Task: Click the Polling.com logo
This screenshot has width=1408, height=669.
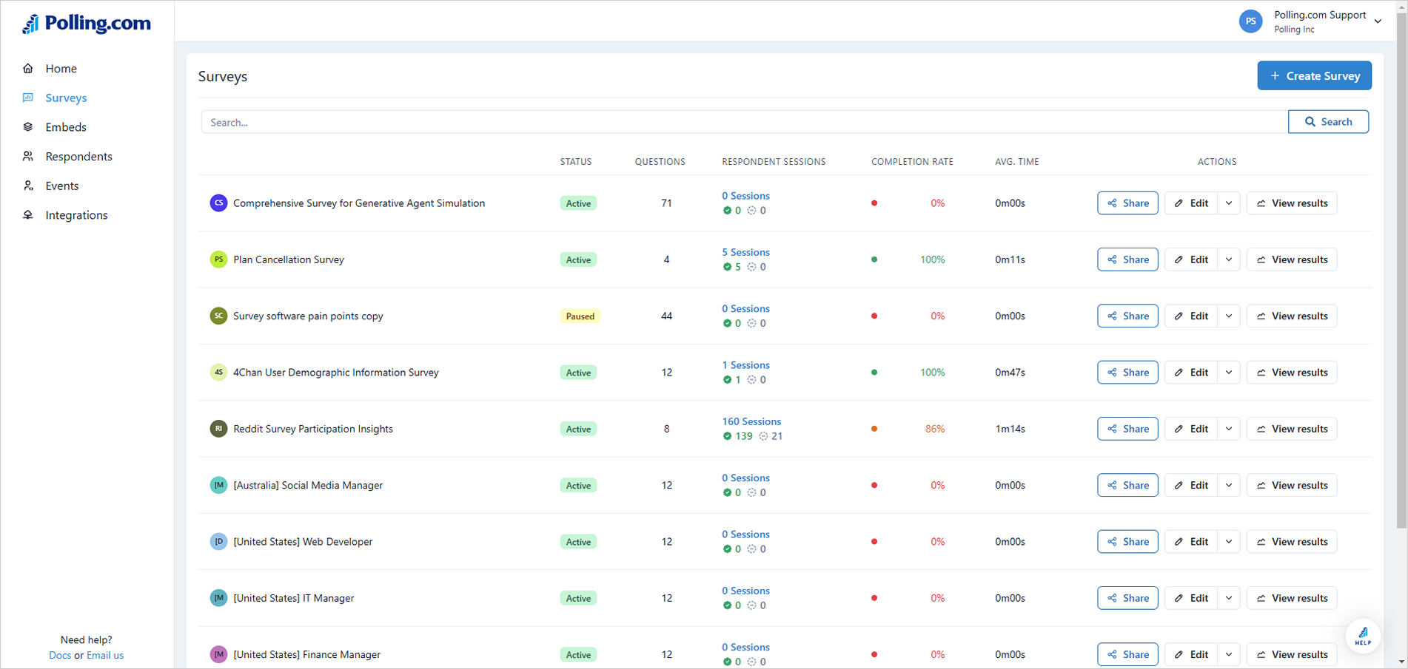Action: [87, 24]
